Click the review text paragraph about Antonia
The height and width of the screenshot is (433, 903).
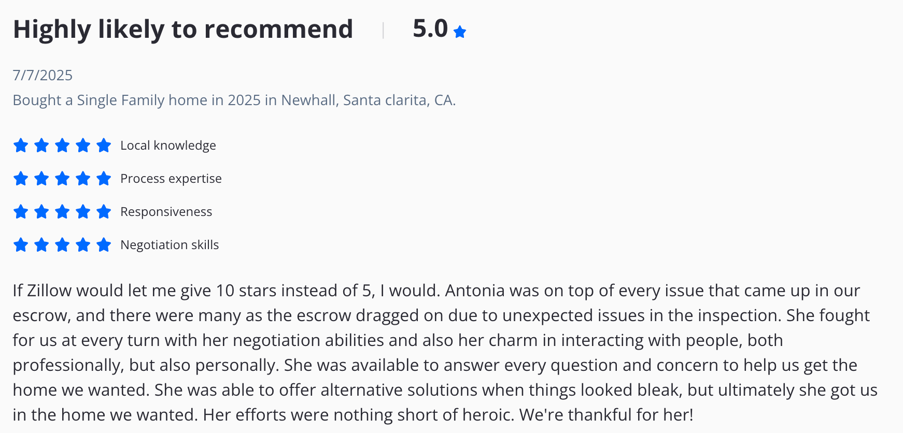tap(445, 353)
